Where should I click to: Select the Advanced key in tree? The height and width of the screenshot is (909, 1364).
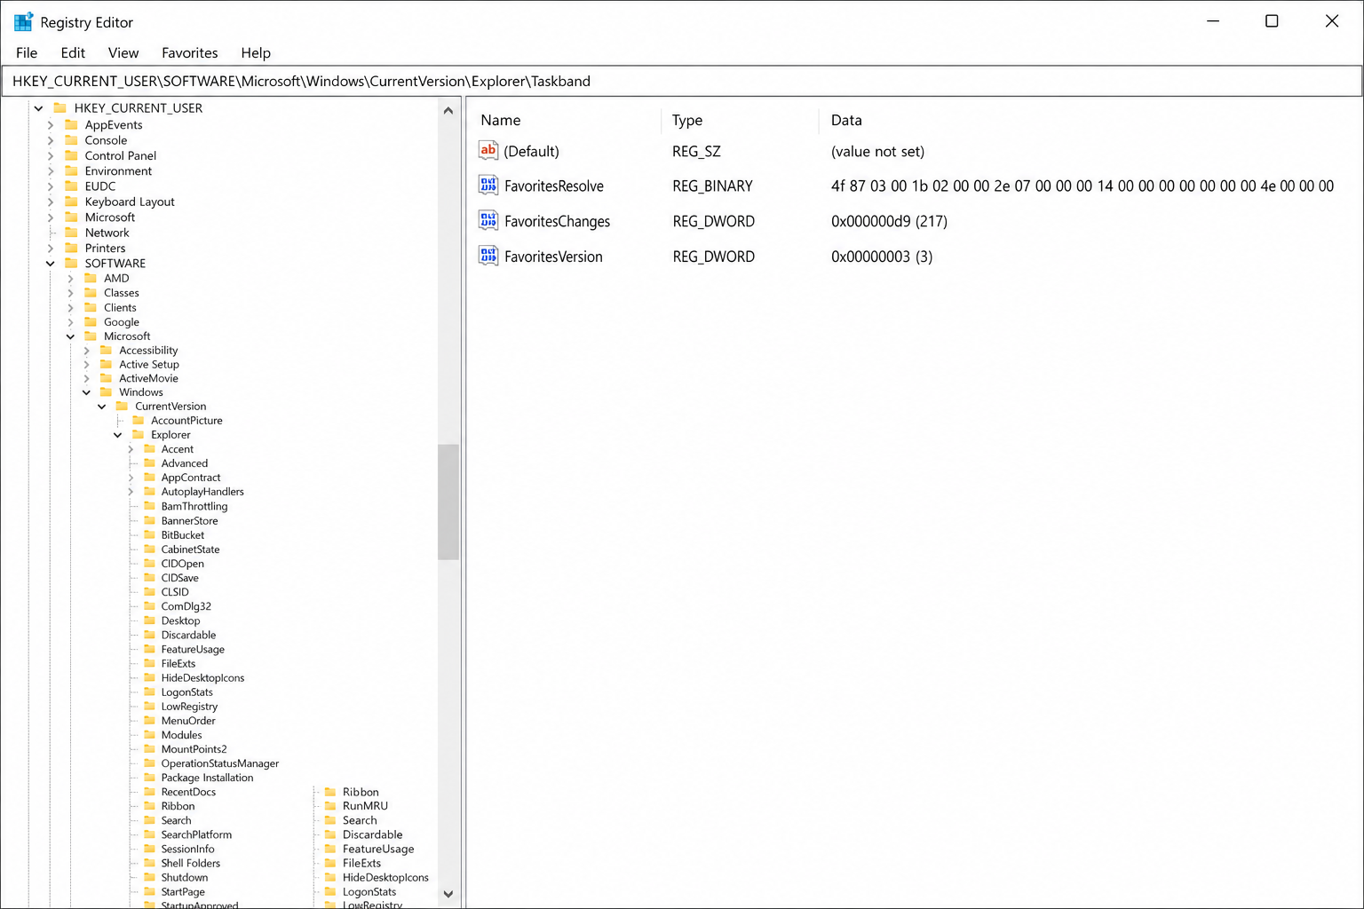(x=184, y=463)
